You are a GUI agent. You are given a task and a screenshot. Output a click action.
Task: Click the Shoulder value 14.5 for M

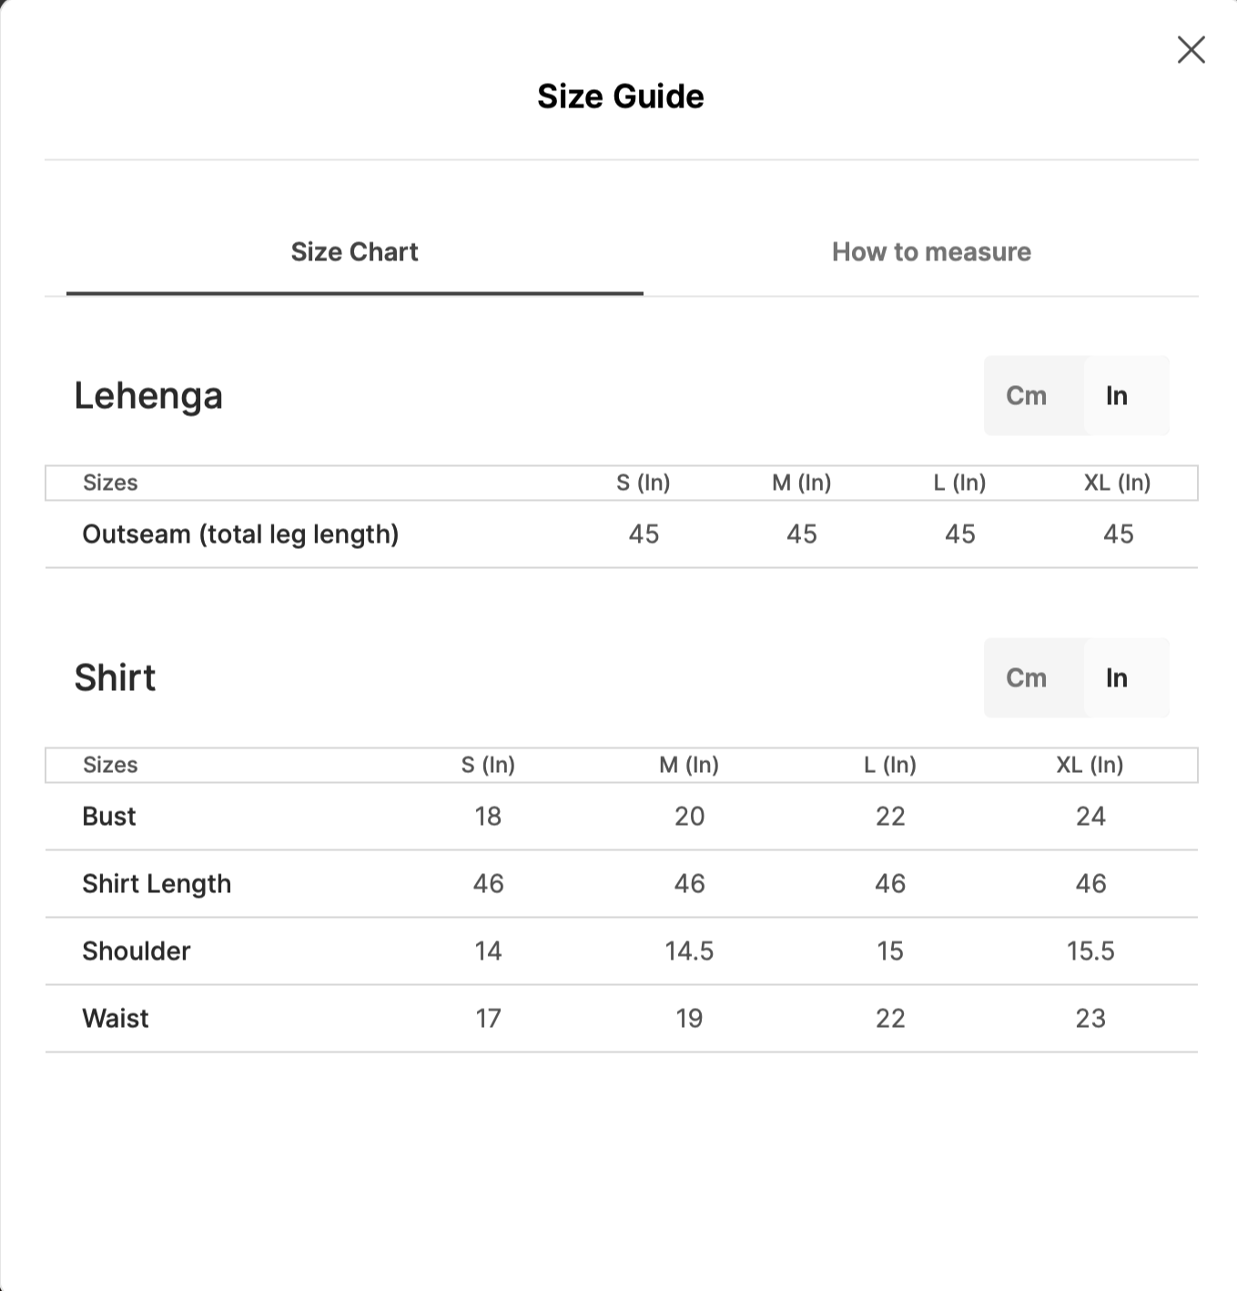[x=689, y=951]
